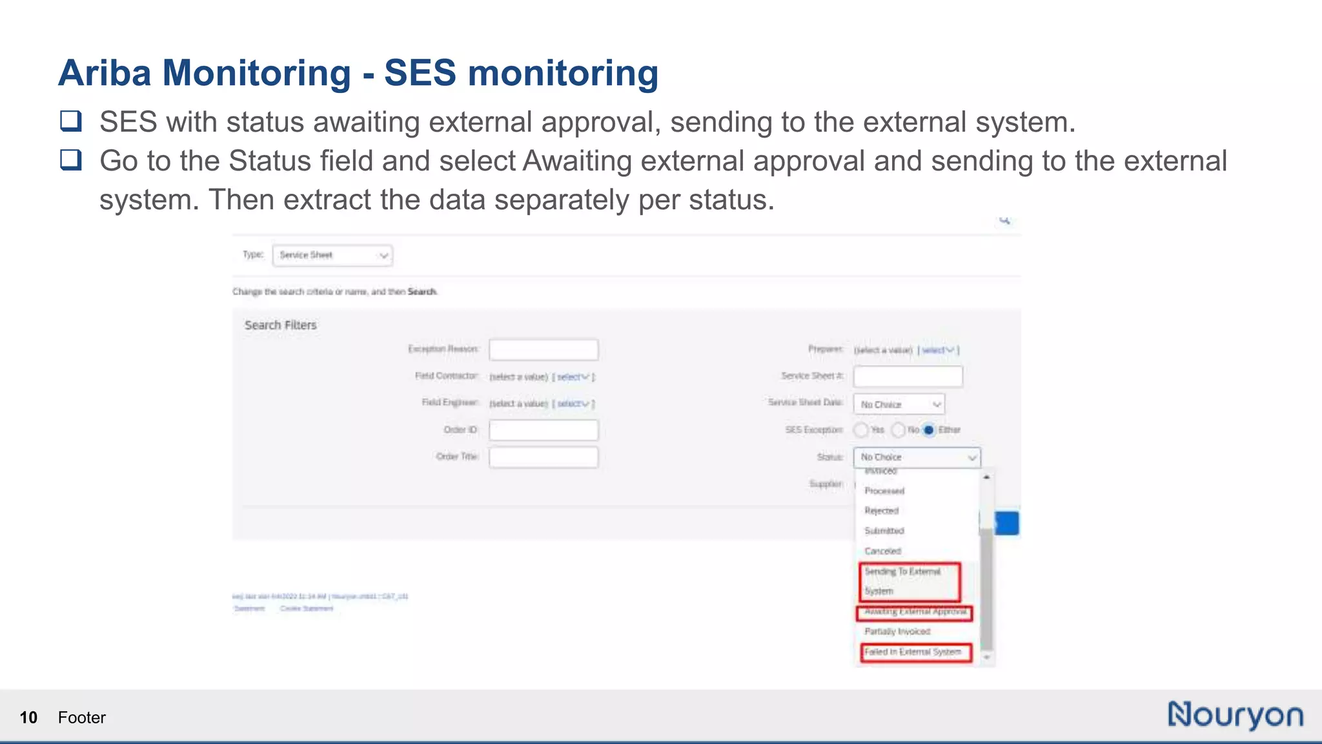Screen dimensions: 1322x744
Task: Select the SES Exception No radio button
Action: tap(898, 430)
